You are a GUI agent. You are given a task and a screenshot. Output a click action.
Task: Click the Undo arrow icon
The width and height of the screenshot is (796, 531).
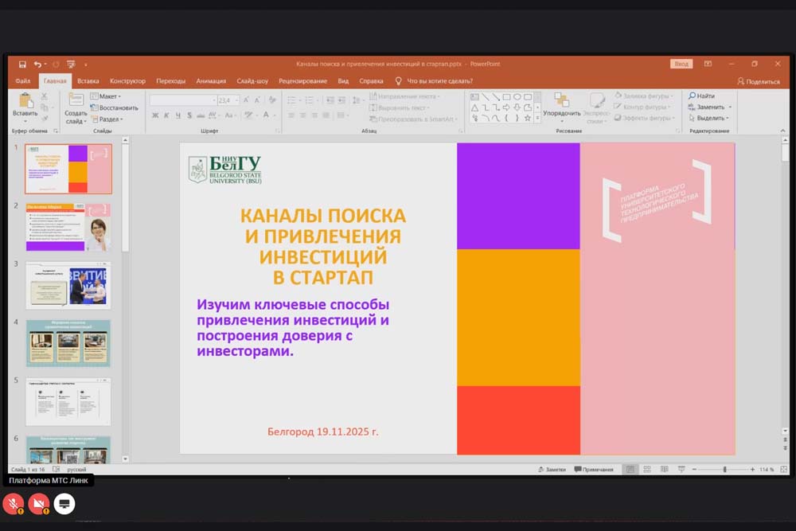(x=37, y=64)
